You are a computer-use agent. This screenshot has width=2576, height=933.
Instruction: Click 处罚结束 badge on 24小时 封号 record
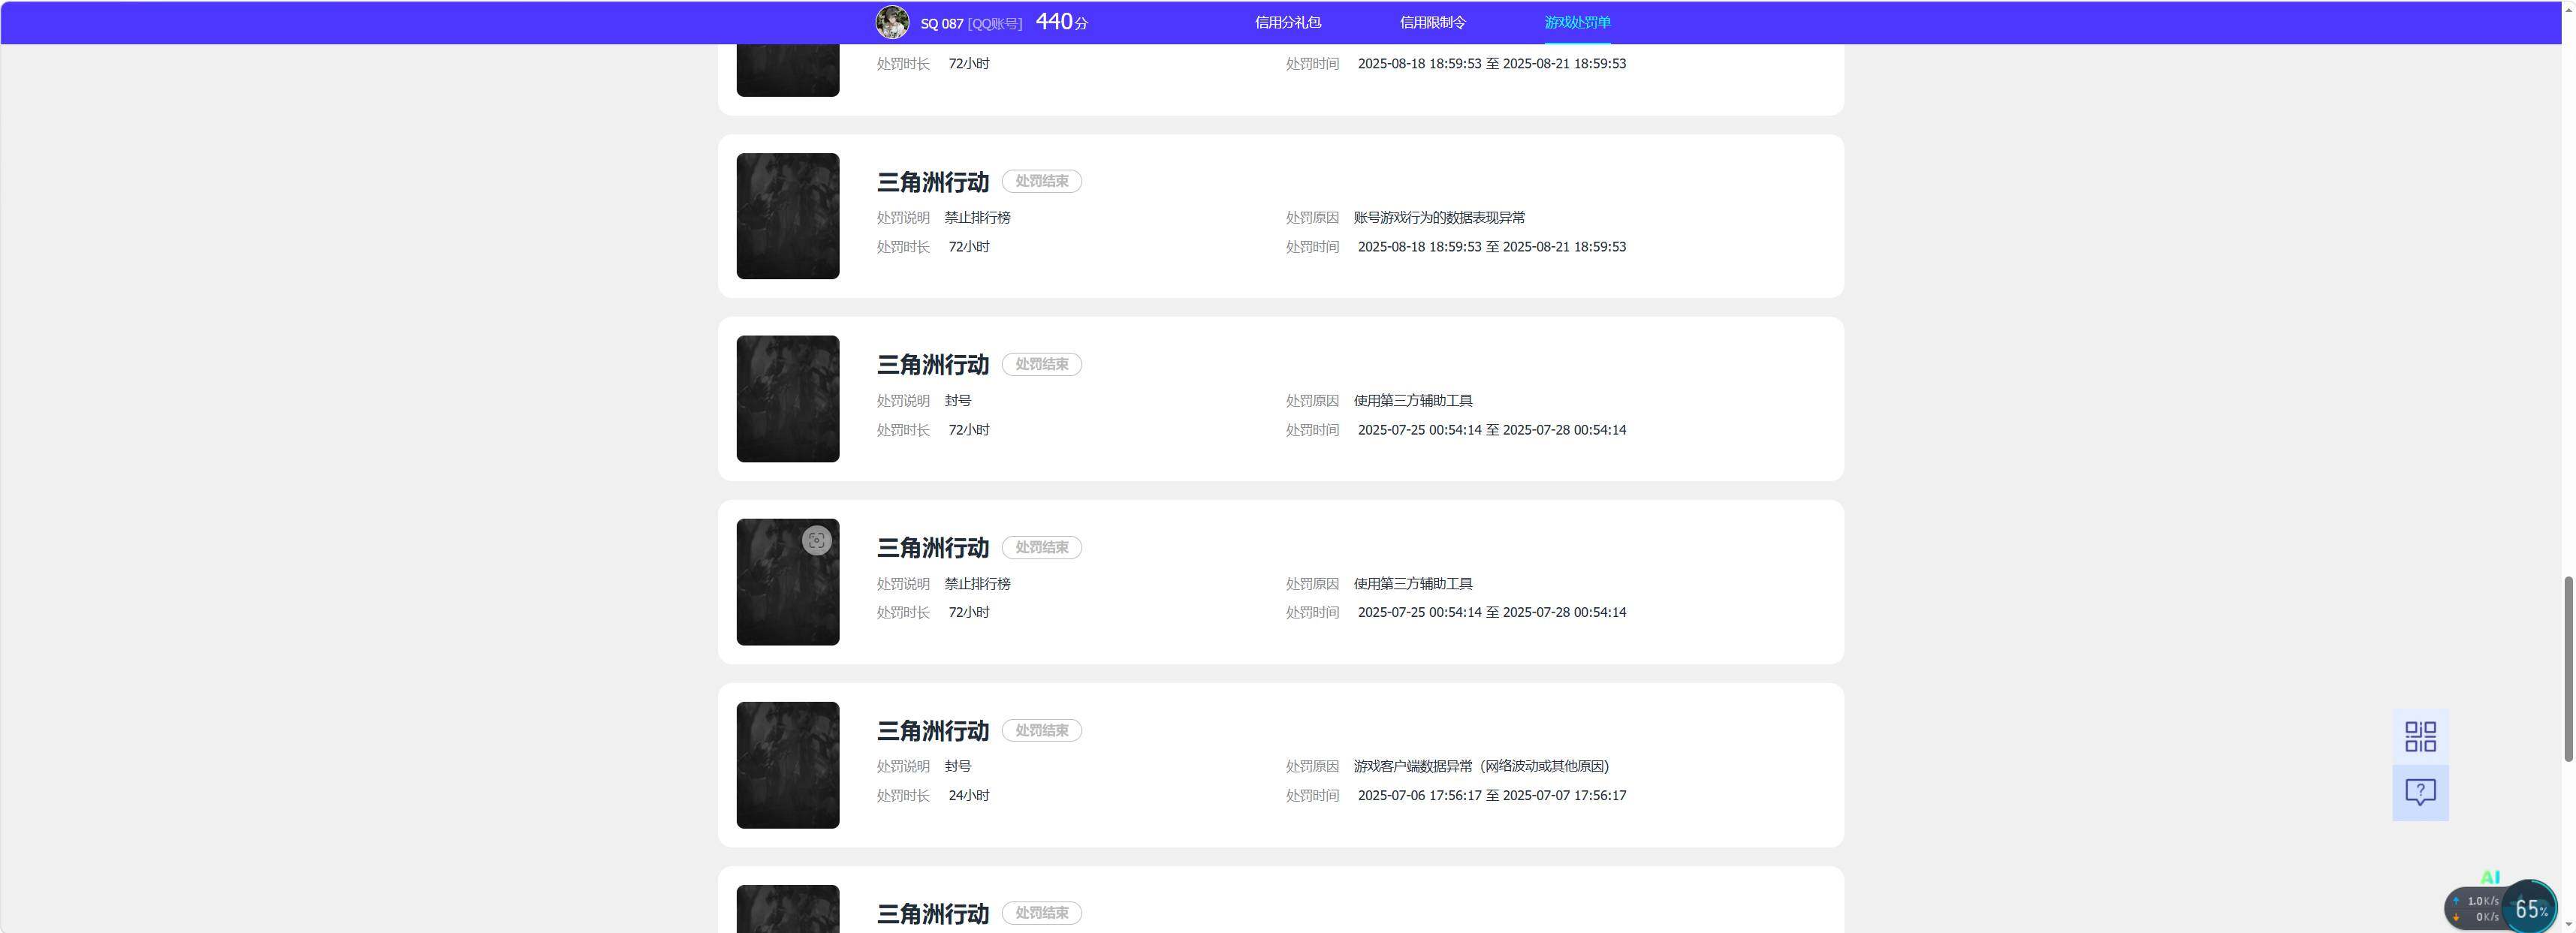pos(1041,730)
